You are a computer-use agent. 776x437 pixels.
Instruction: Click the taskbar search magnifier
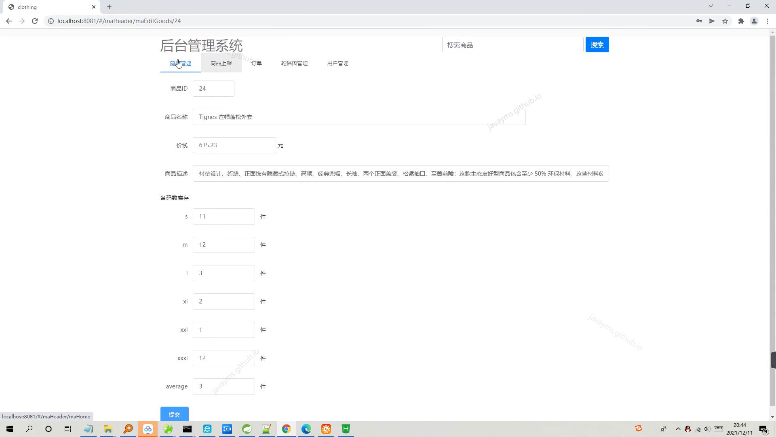(x=29, y=429)
